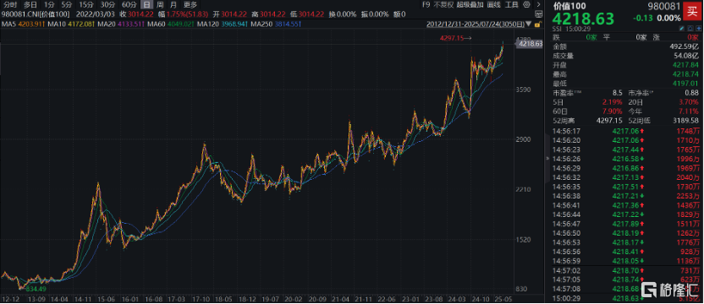Screen dimensions: 704x304
Task: Open the 工具 tools dropdown
Action: (x=511, y=4)
